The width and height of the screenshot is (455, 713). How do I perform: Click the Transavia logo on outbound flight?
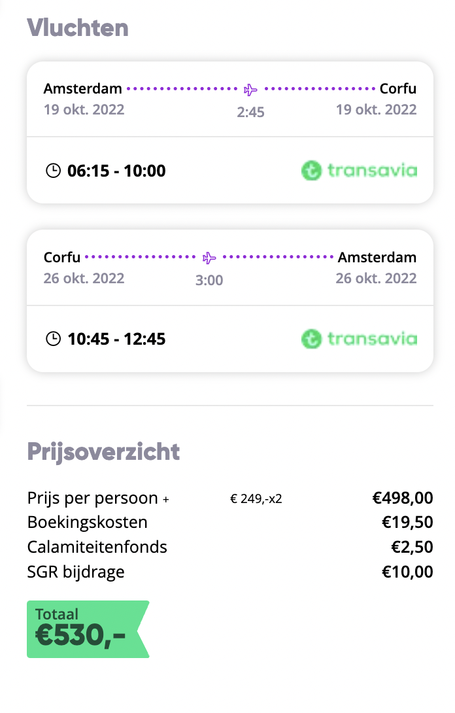pyautogui.click(x=359, y=171)
